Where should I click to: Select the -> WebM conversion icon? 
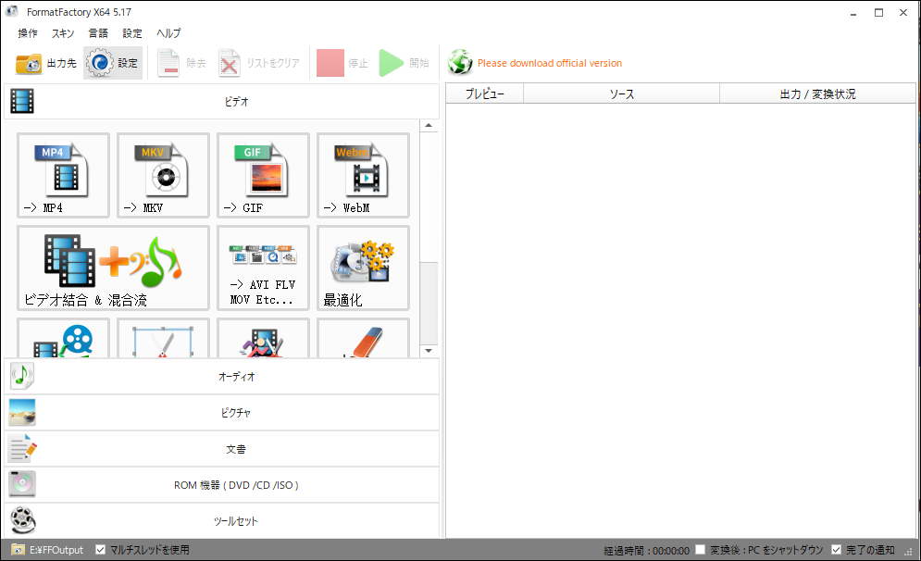click(x=363, y=175)
